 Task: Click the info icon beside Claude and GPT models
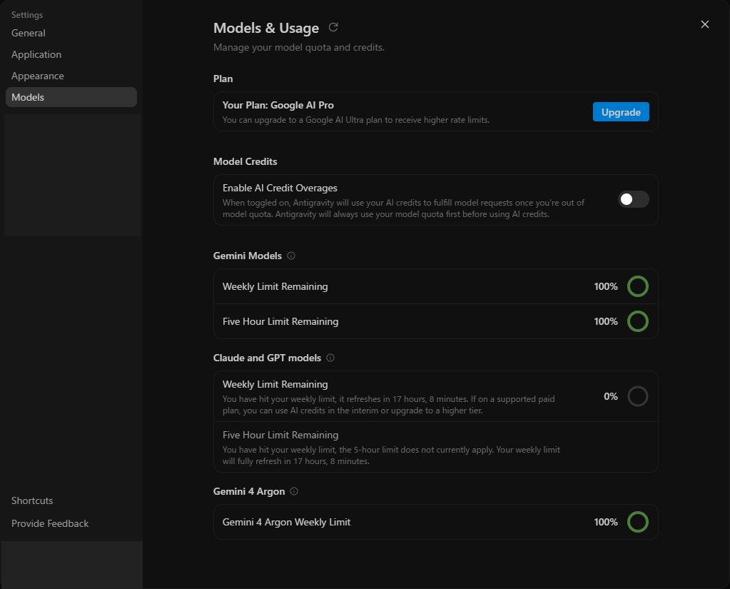click(x=330, y=358)
